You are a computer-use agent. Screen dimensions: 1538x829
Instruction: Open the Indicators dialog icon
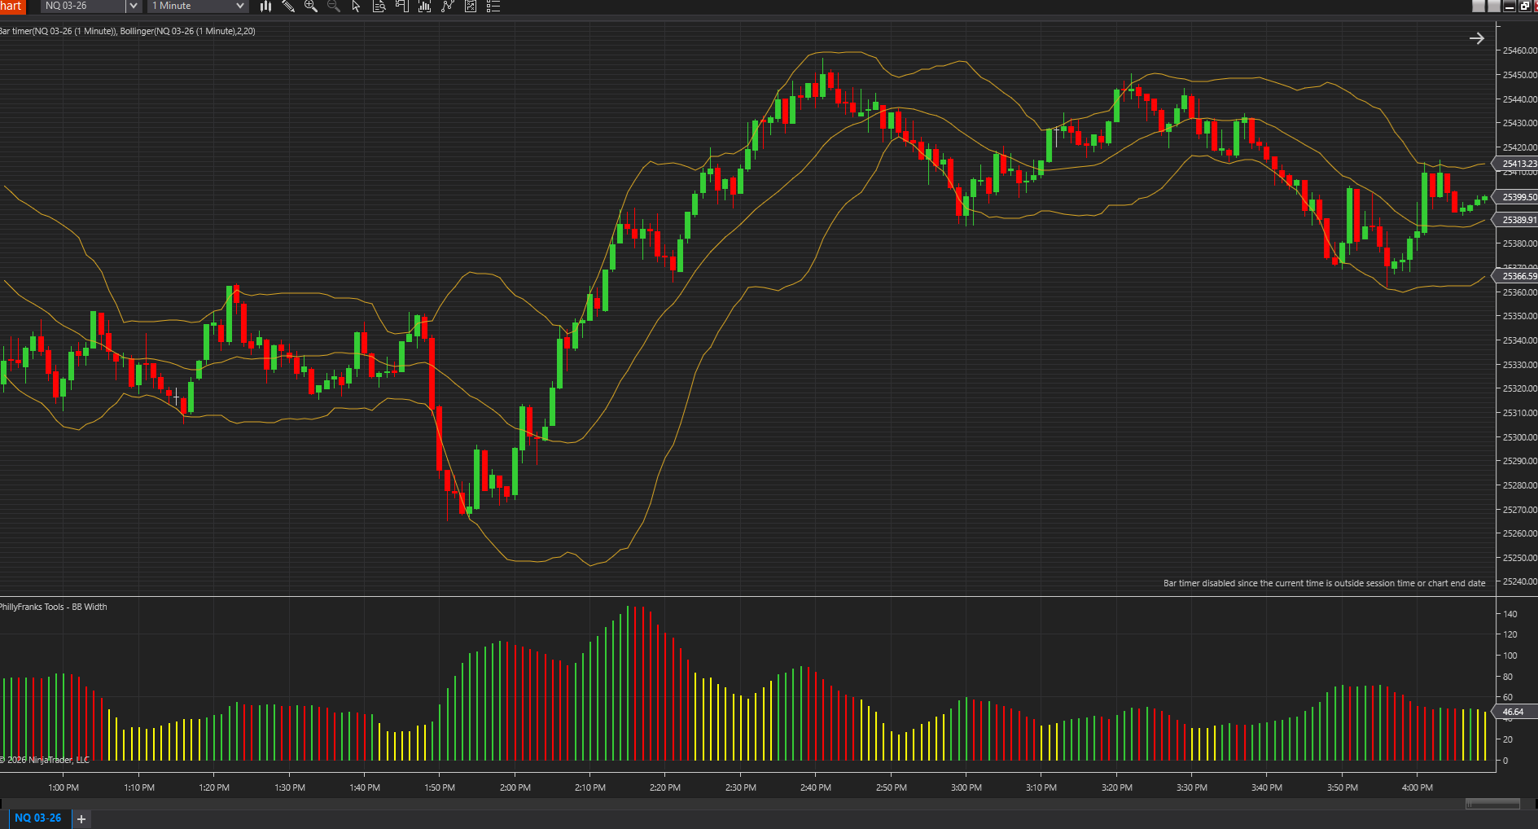(x=424, y=7)
